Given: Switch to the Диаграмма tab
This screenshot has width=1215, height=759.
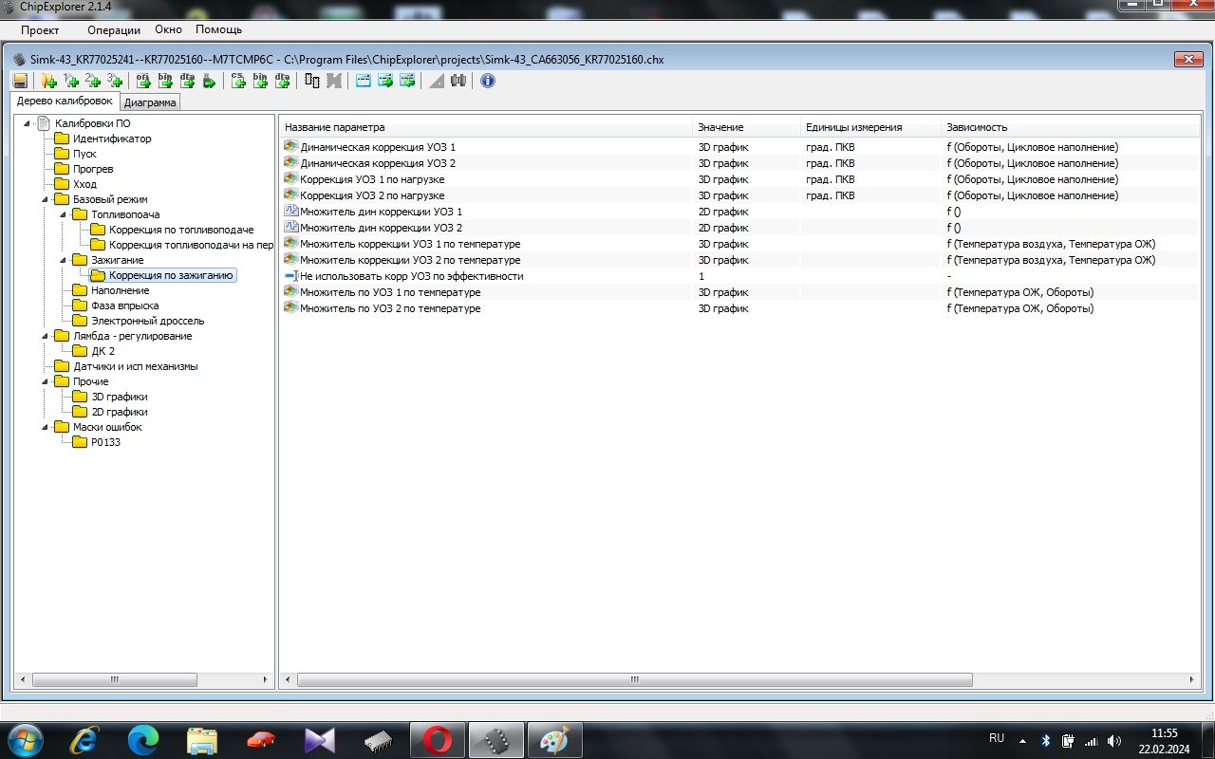Looking at the screenshot, I should point(150,102).
